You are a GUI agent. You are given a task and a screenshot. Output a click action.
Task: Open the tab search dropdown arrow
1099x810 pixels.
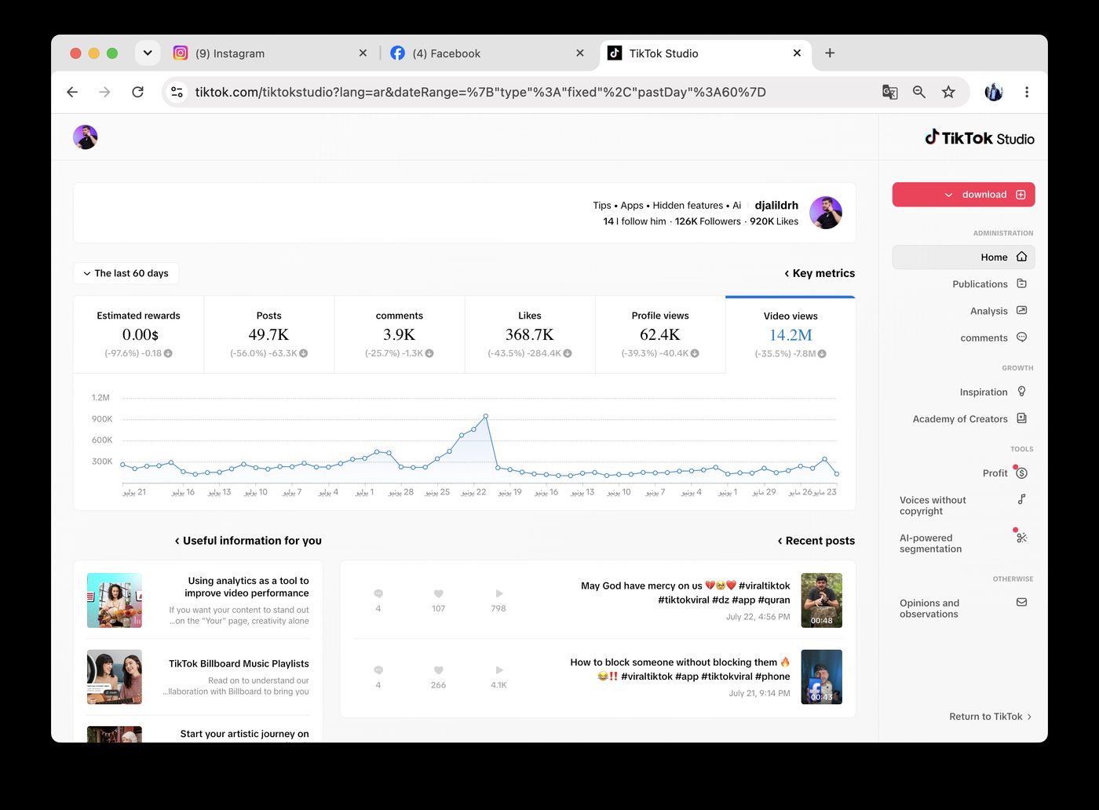point(148,53)
